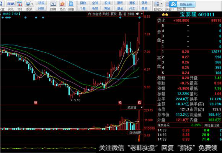Click the 加自选 add-to-watchlist button

click(97, 14)
